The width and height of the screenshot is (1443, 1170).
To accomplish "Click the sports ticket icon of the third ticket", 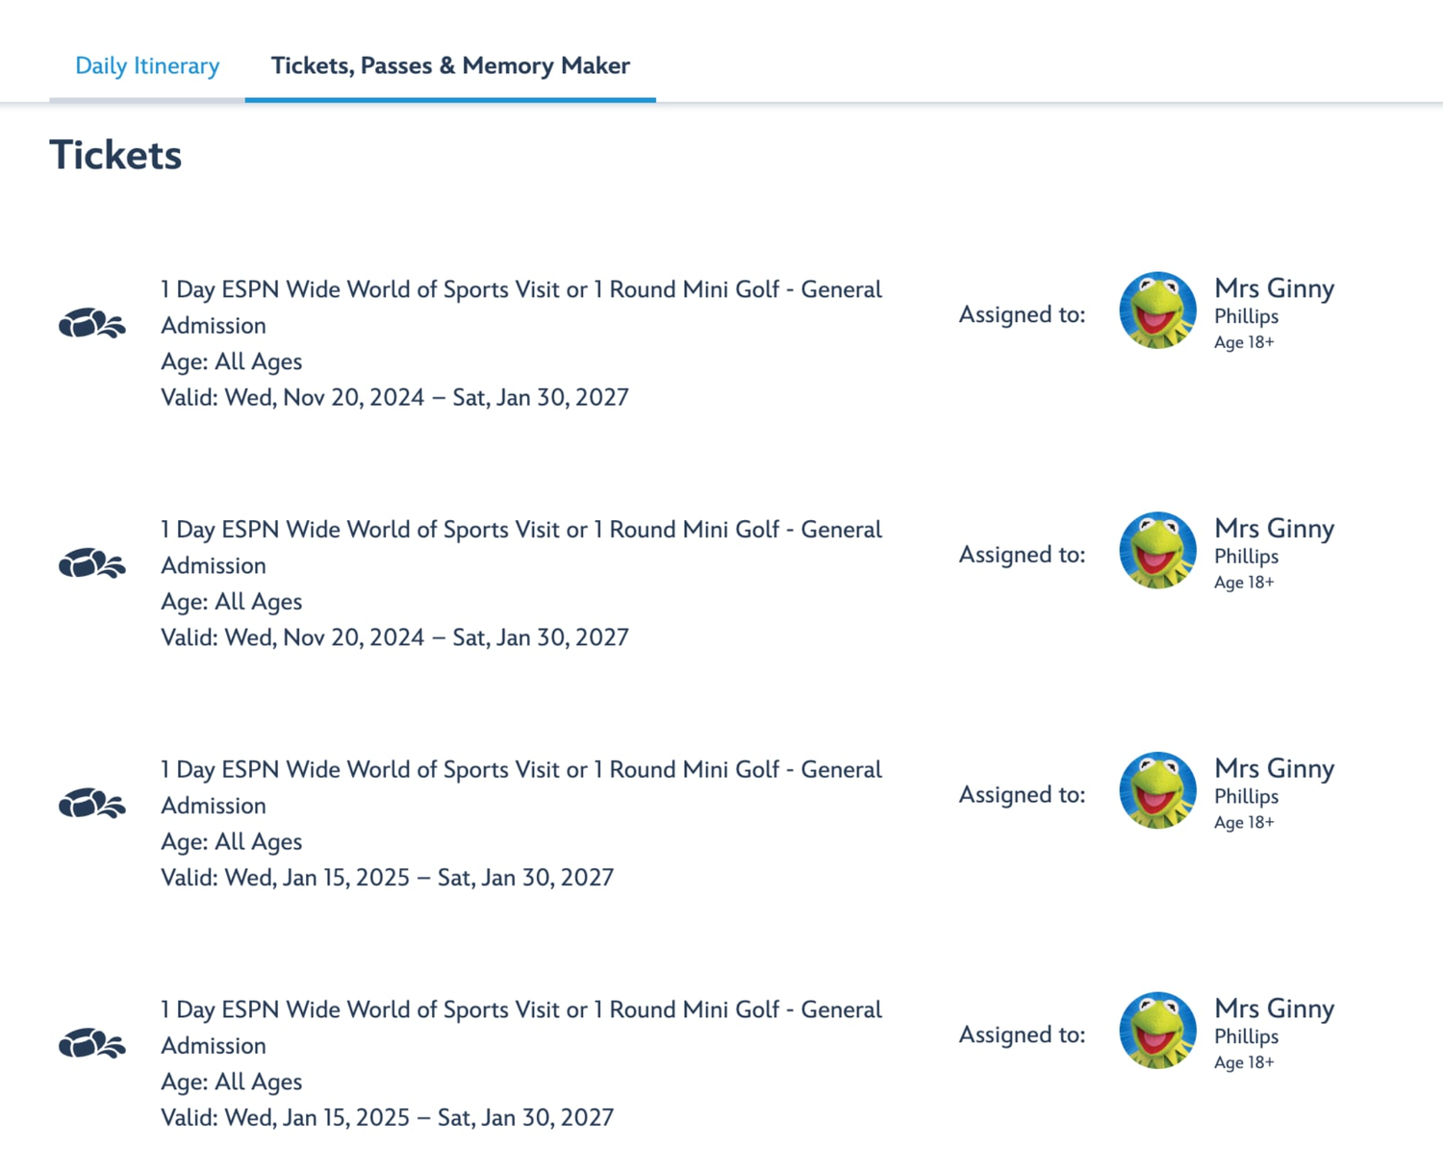I will point(92,804).
